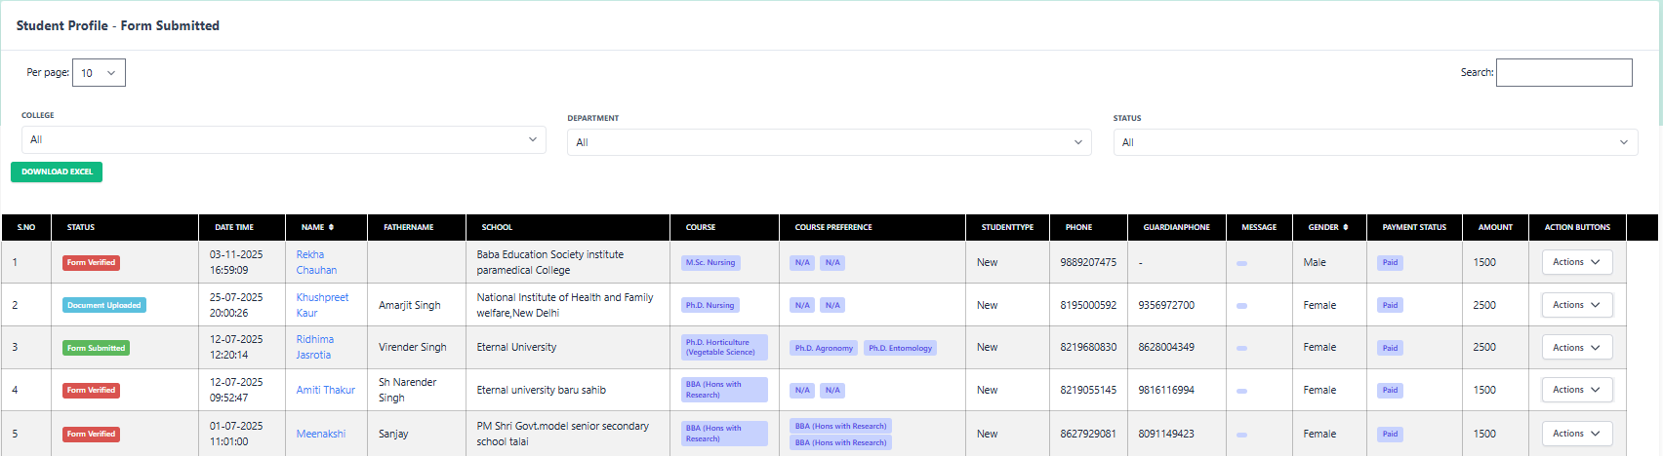Click Paid badge for Ridhima Jasrotia

(1390, 348)
